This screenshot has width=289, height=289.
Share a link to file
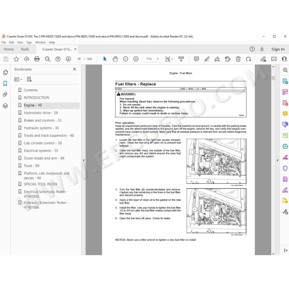(x=263, y=59)
